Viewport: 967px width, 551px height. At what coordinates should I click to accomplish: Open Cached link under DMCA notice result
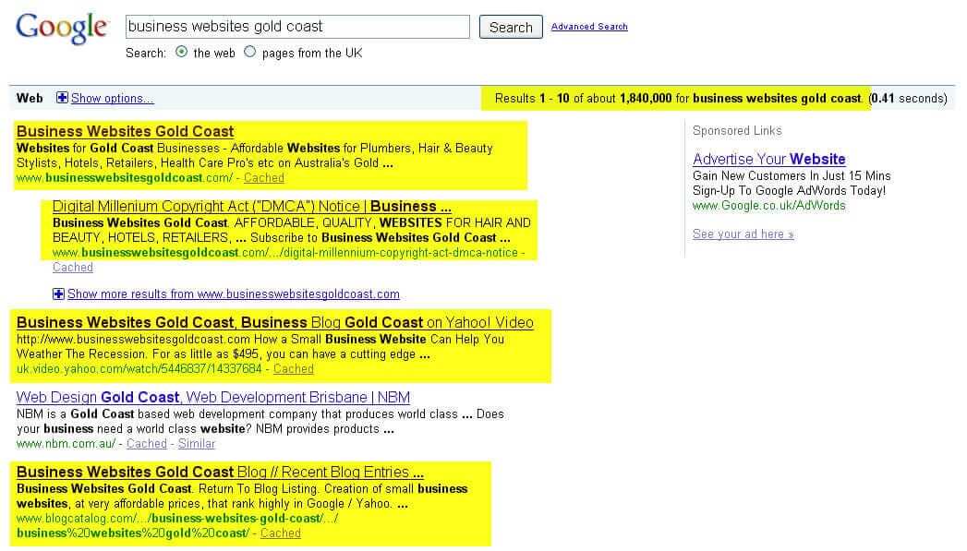click(73, 267)
